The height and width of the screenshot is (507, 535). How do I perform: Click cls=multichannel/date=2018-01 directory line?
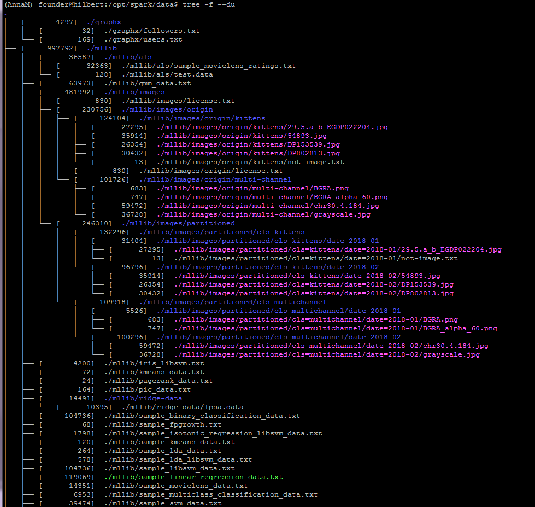tap(279, 311)
